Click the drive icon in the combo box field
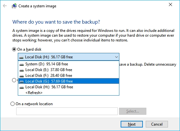180x131 pixels. [21, 57]
